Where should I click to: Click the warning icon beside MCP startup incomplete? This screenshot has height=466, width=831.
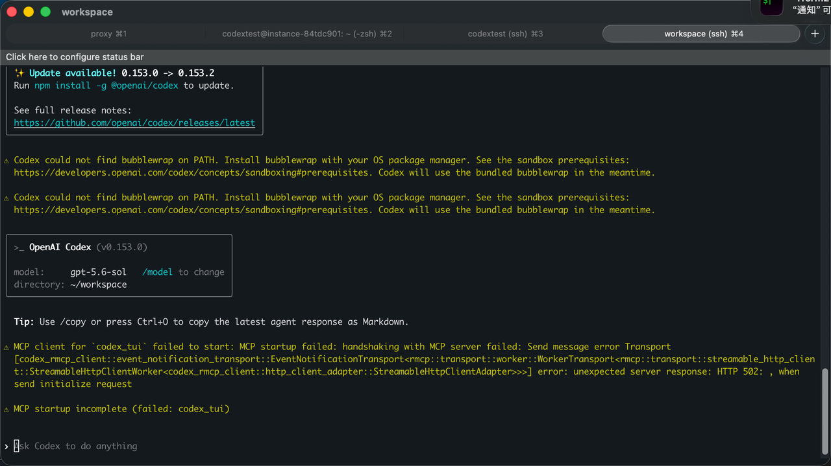coord(6,409)
